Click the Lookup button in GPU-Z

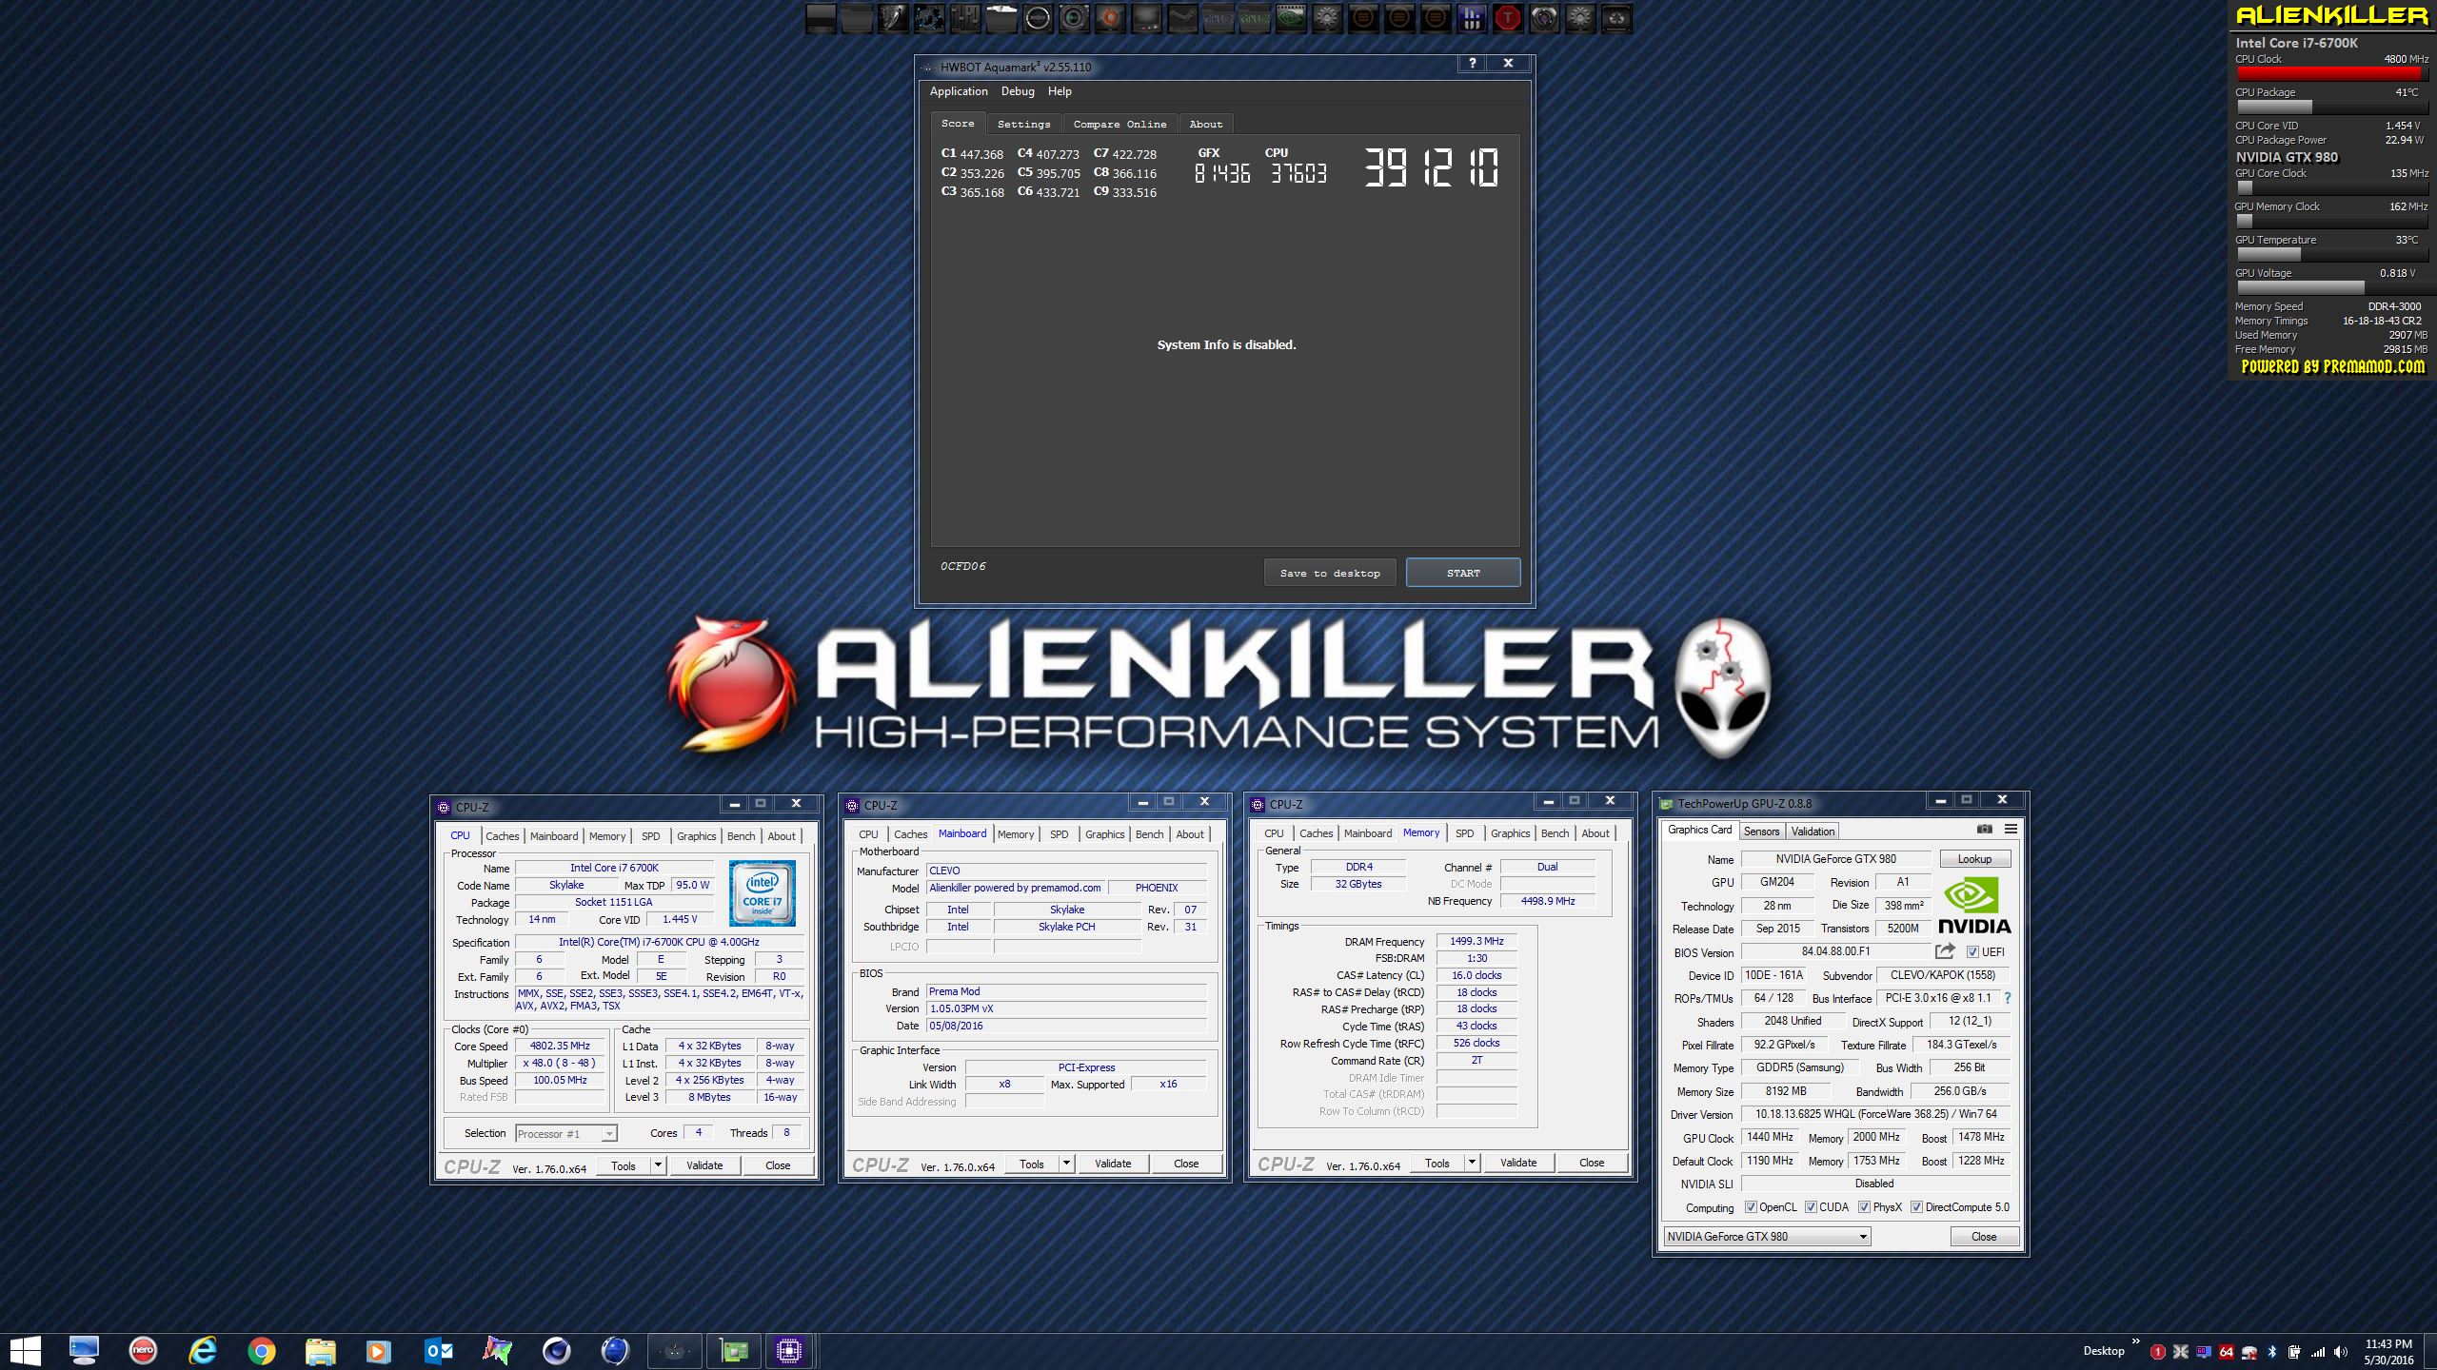coord(1974,858)
